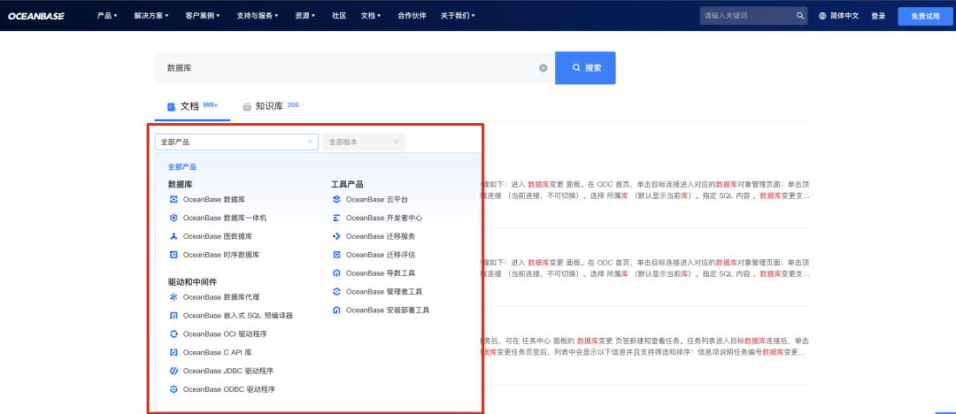Viewport: 956px width, 414px height.
Task: Click the 登录 link
Action: coord(878,16)
